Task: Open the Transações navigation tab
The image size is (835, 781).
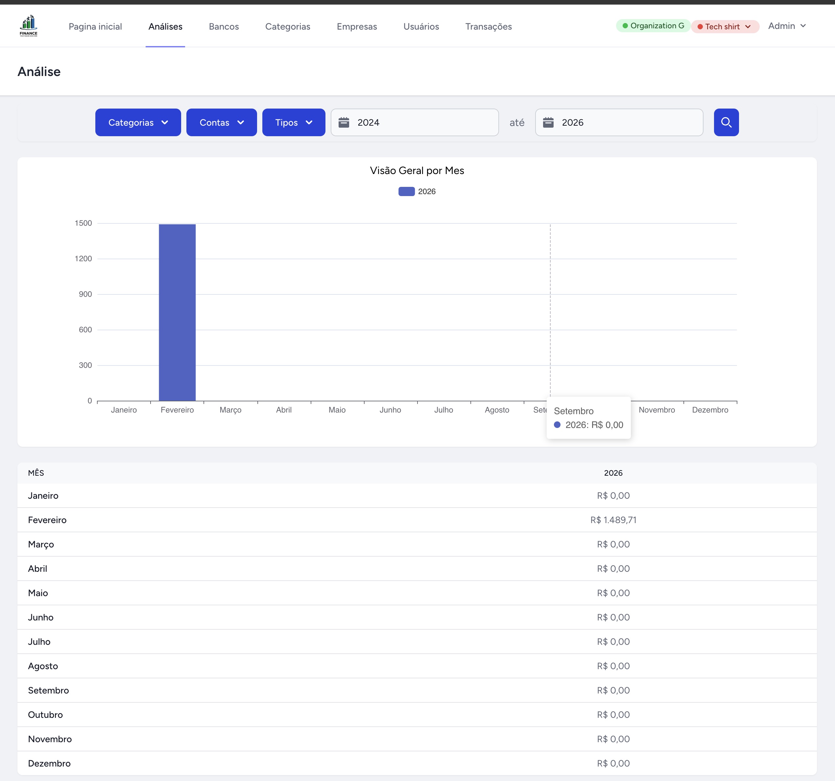Action: point(489,26)
